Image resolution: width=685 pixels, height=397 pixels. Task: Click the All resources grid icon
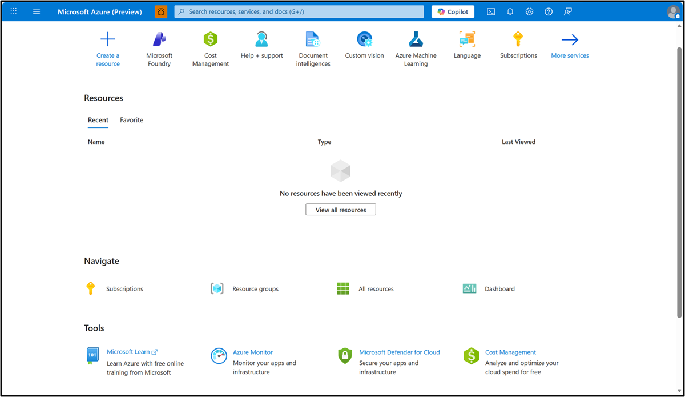point(343,288)
